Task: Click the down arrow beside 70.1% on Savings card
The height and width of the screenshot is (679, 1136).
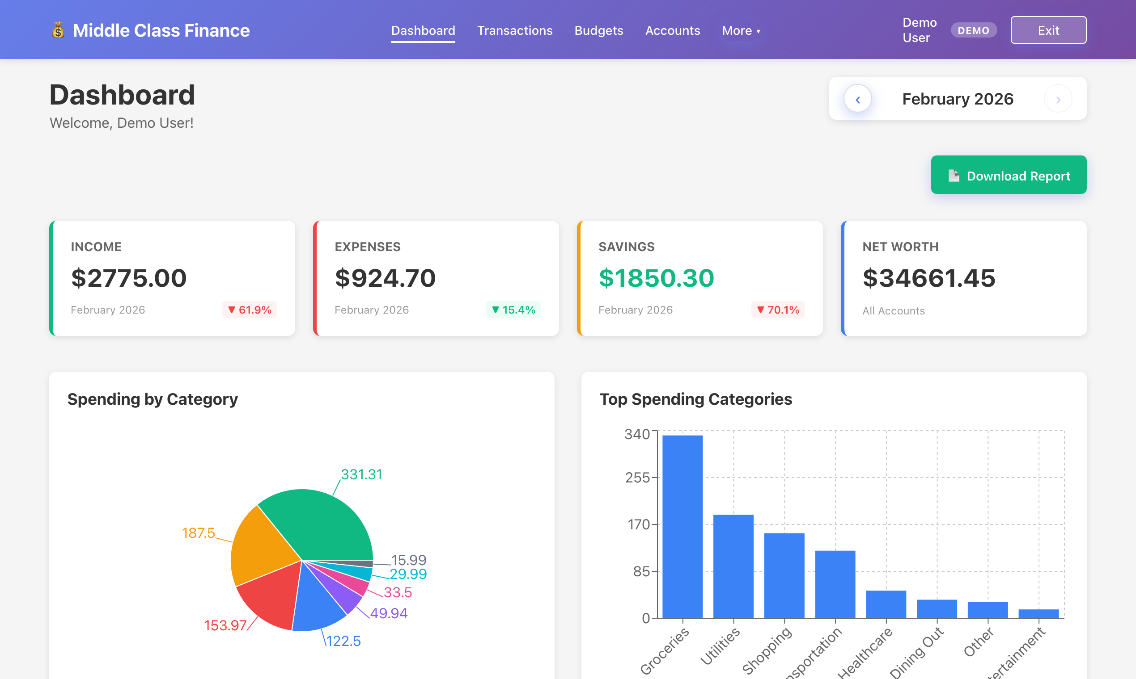Action: tap(760, 310)
